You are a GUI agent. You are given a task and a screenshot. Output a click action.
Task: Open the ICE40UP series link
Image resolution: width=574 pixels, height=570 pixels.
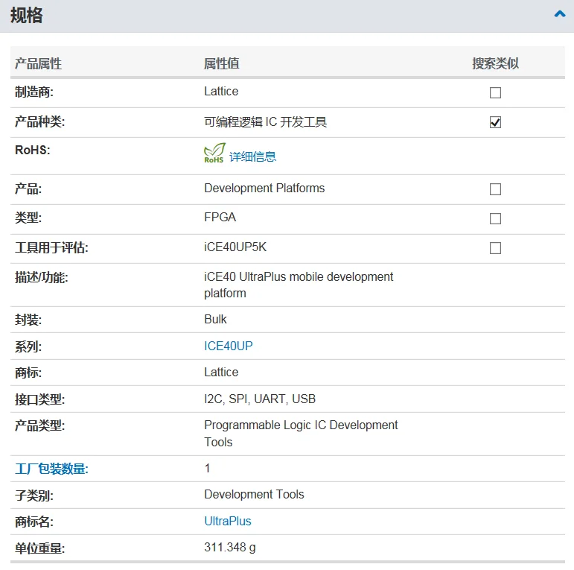pyautogui.click(x=228, y=346)
